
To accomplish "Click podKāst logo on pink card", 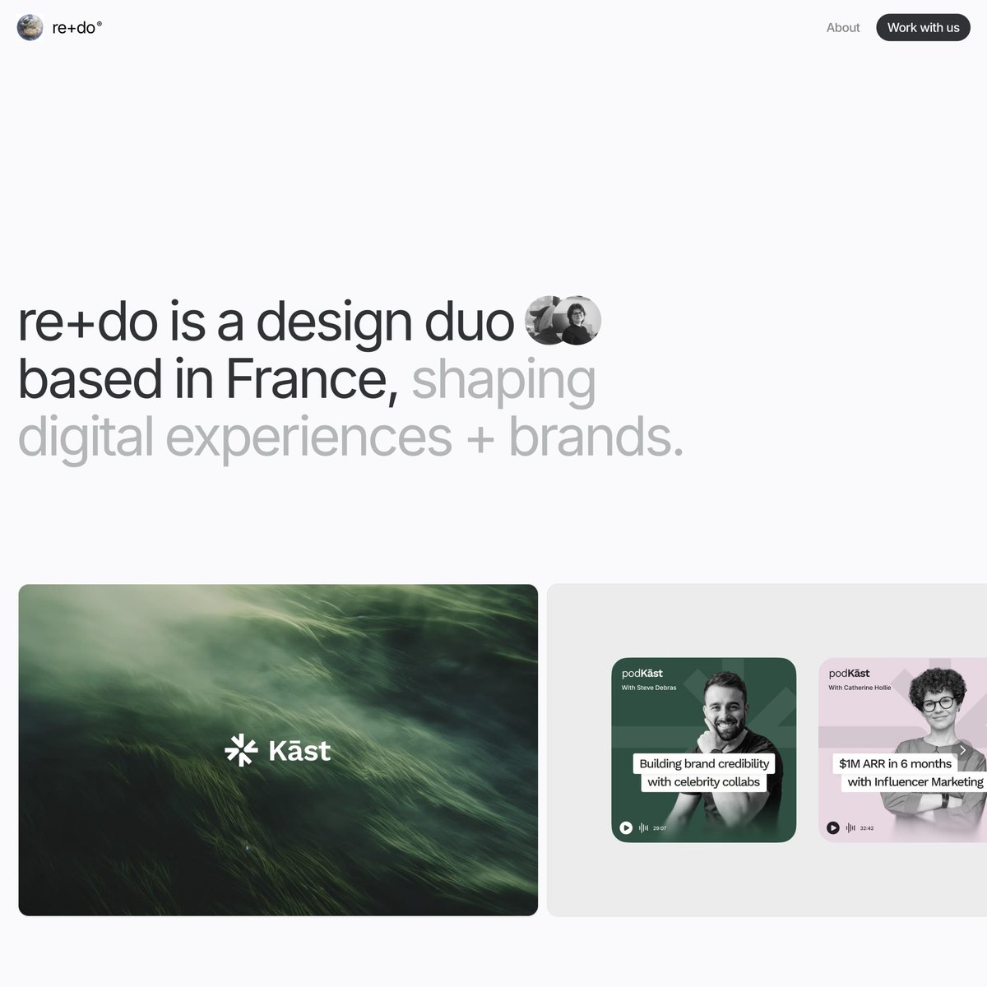I will point(850,673).
